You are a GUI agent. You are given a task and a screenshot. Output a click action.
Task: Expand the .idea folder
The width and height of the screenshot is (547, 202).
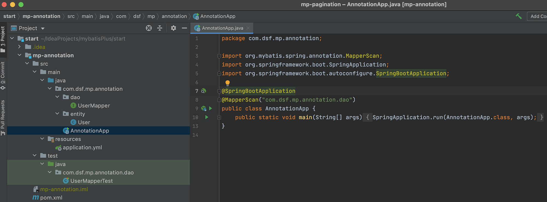(x=19, y=47)
